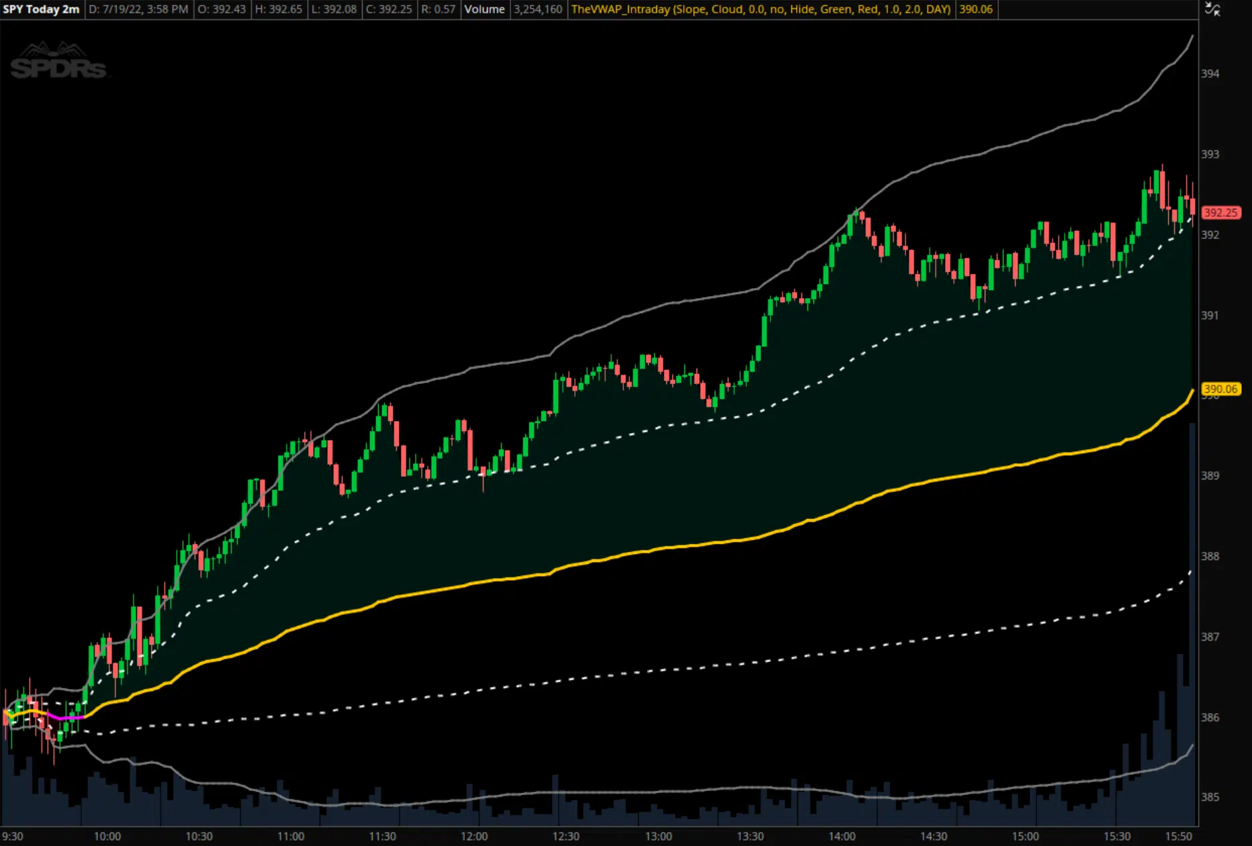Click the high price H: 392.65

pos(279,9)
